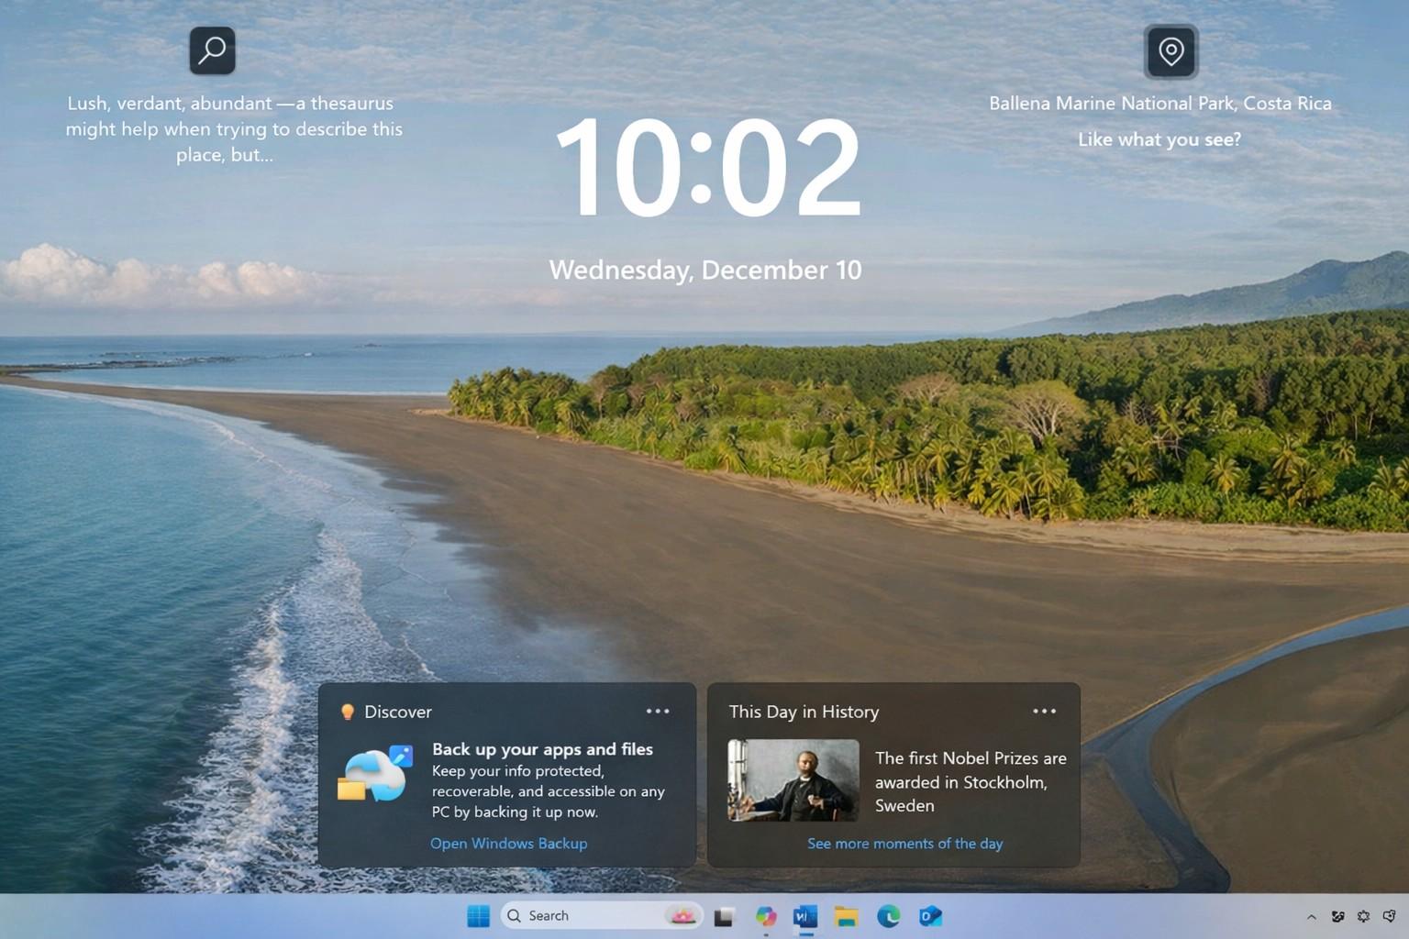
Task: Click the "Like what you see?" text
Action: pyautogui.click(x=1159, y=139)
